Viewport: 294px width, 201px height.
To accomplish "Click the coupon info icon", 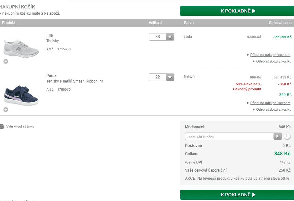I will [287, 136].
